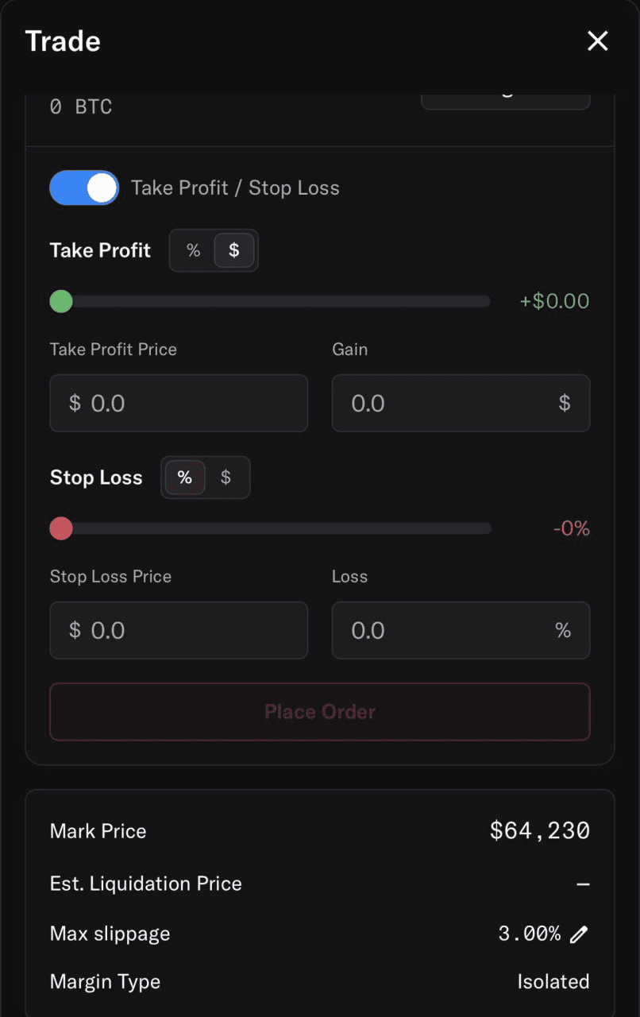Click the 3.00% max slippage value
The height and width of the screenshot is (1017, 640).
click(x=529, y=934)
